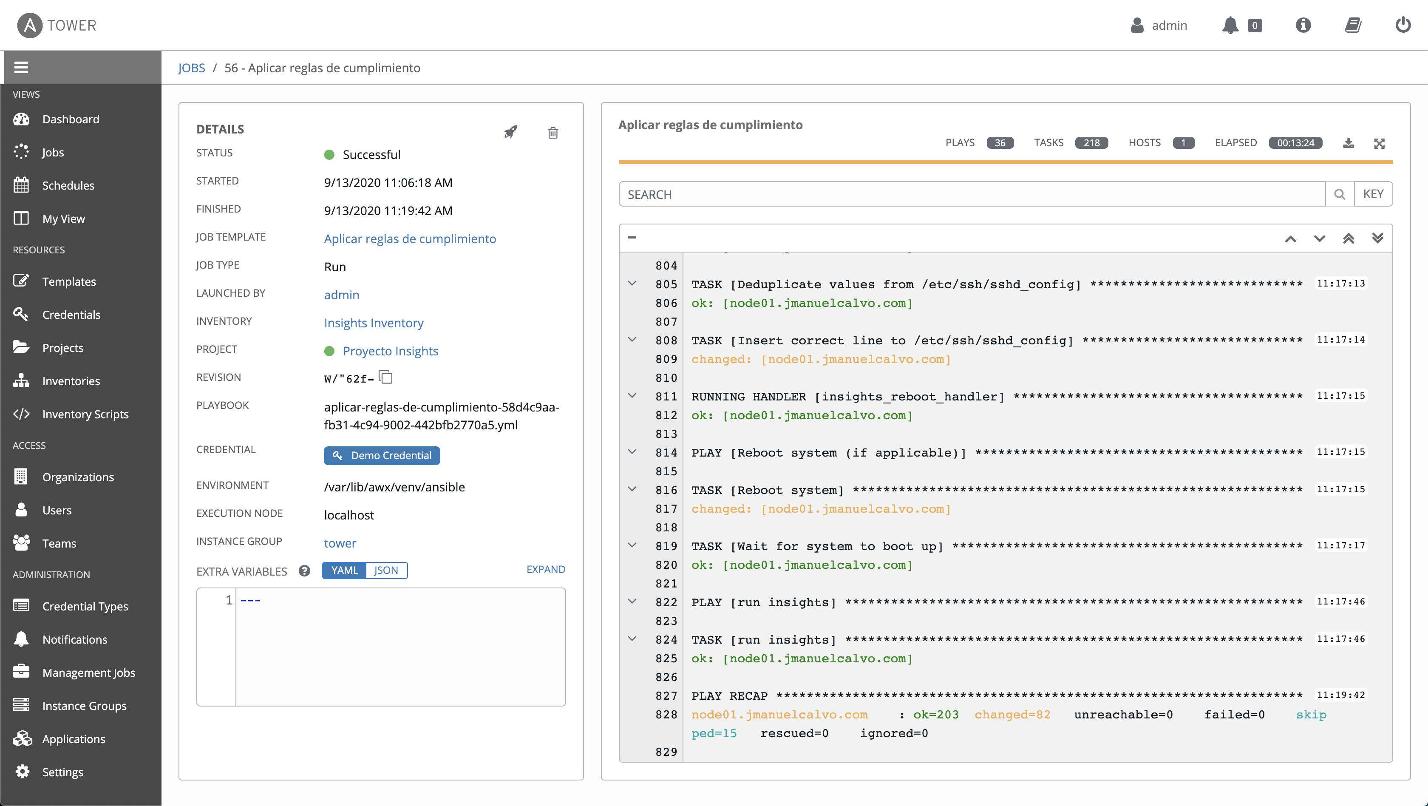1428x806 pixels.
Task: Open job template Aplicar reglas de cumplimiento link
Action: (410, 239)
